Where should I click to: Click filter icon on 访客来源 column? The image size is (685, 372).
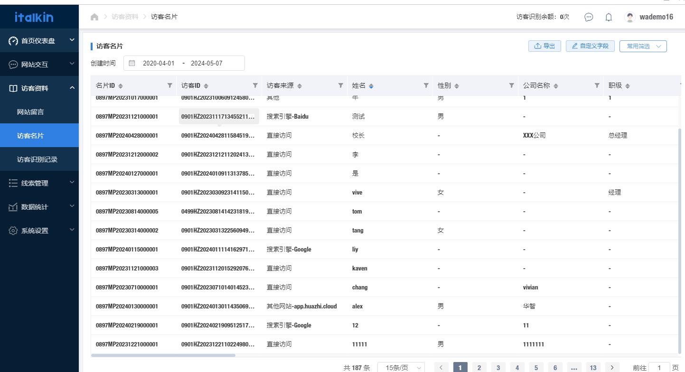341,85
